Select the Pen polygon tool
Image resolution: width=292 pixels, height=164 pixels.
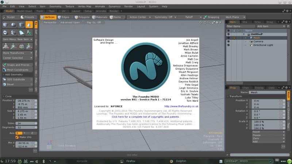coord(21,32)
